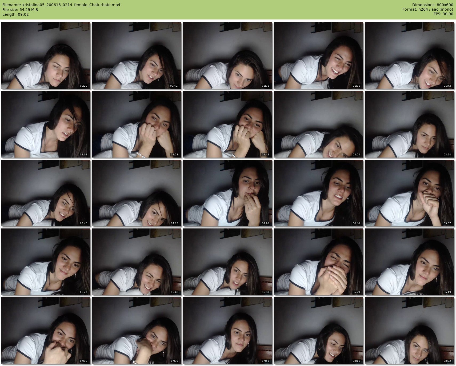The height and width of the screenshot is (366, 456).
Task: Choose the frame at 01:42
Action: (x=409, y=55)
